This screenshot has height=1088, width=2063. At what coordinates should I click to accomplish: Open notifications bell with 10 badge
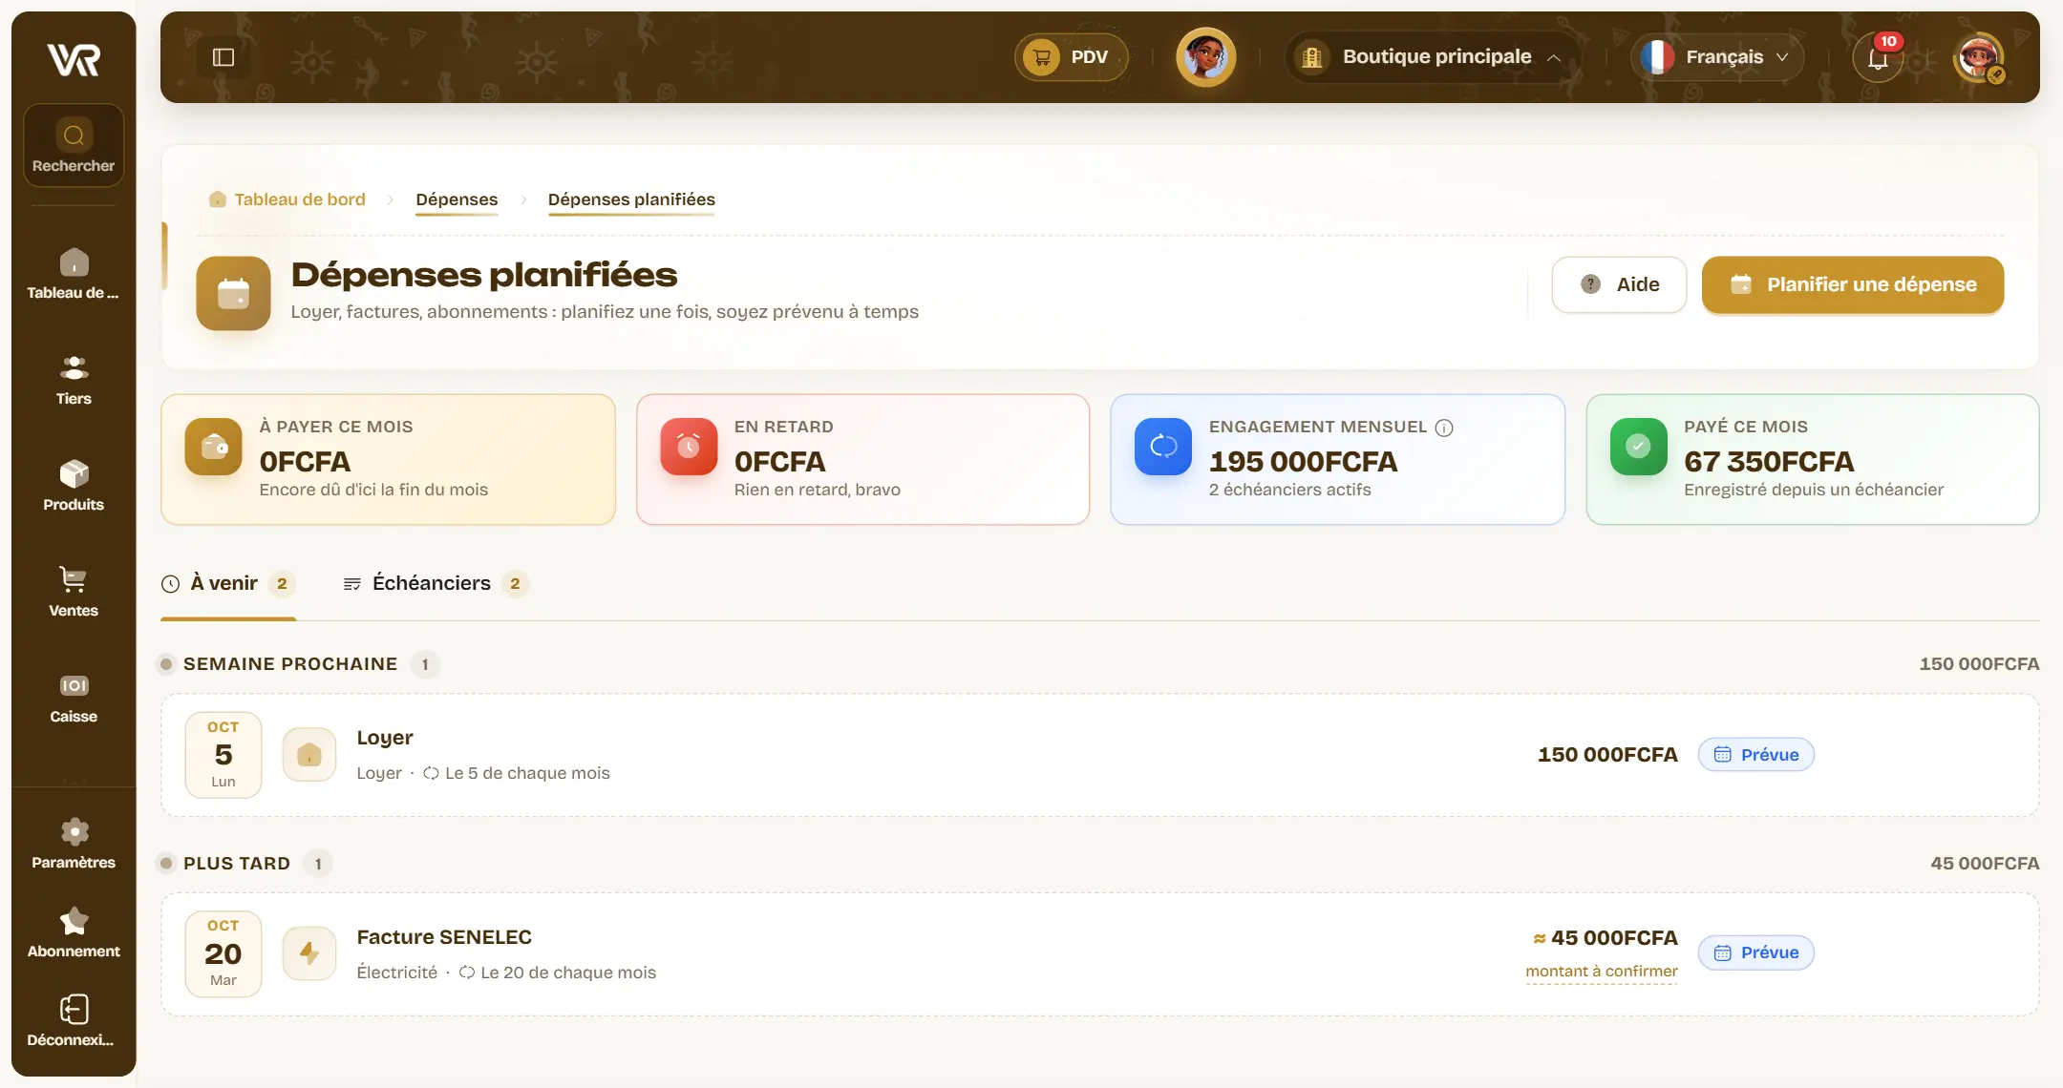click(1878, 57)
